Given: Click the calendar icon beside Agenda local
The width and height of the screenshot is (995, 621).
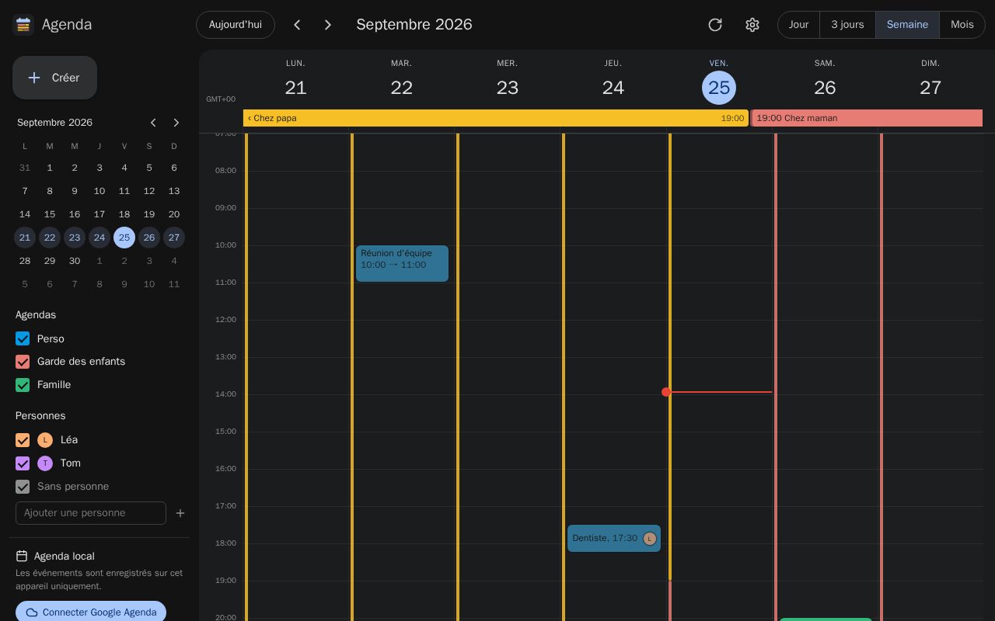Looking at the screenshot, I should tap(22, 556).
